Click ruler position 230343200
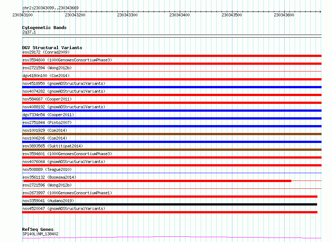Image resolution: width=332 pixels, height=242 pixels. coord(75,15)
